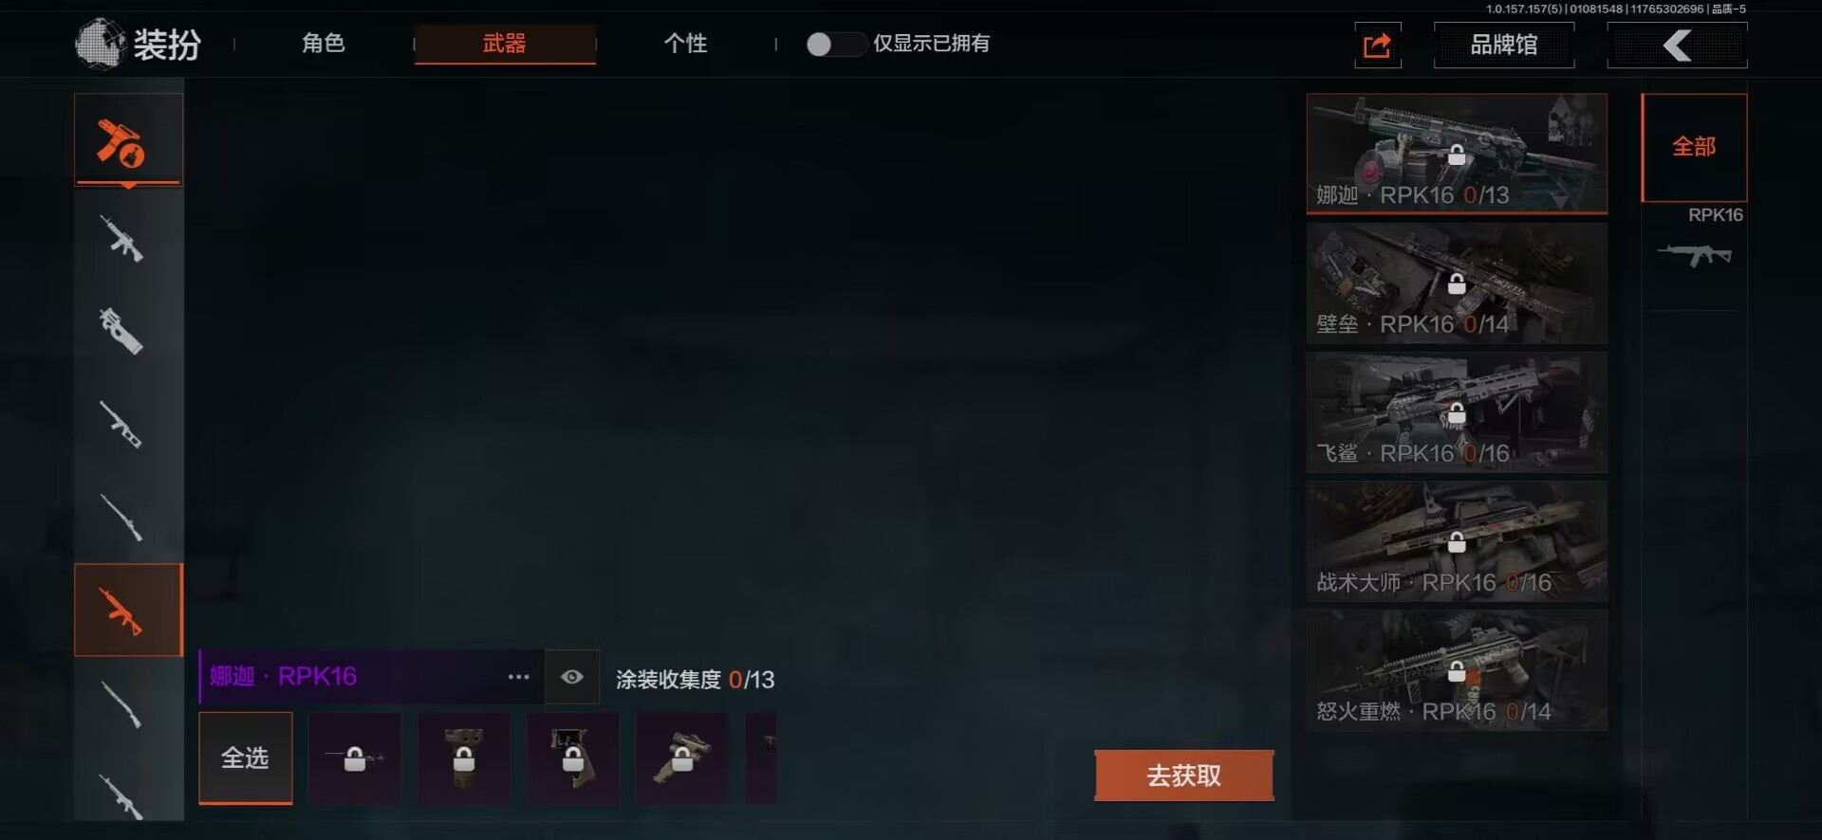Click the 去获取 button

tap(1184, 776)
